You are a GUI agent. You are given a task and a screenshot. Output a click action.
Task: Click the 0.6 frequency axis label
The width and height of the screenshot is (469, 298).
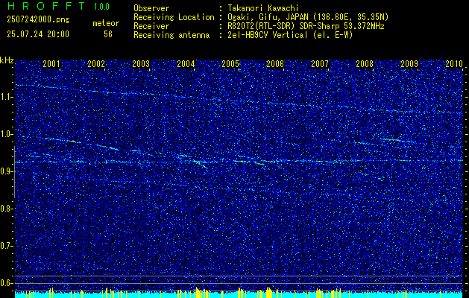[x=5, y=283]
